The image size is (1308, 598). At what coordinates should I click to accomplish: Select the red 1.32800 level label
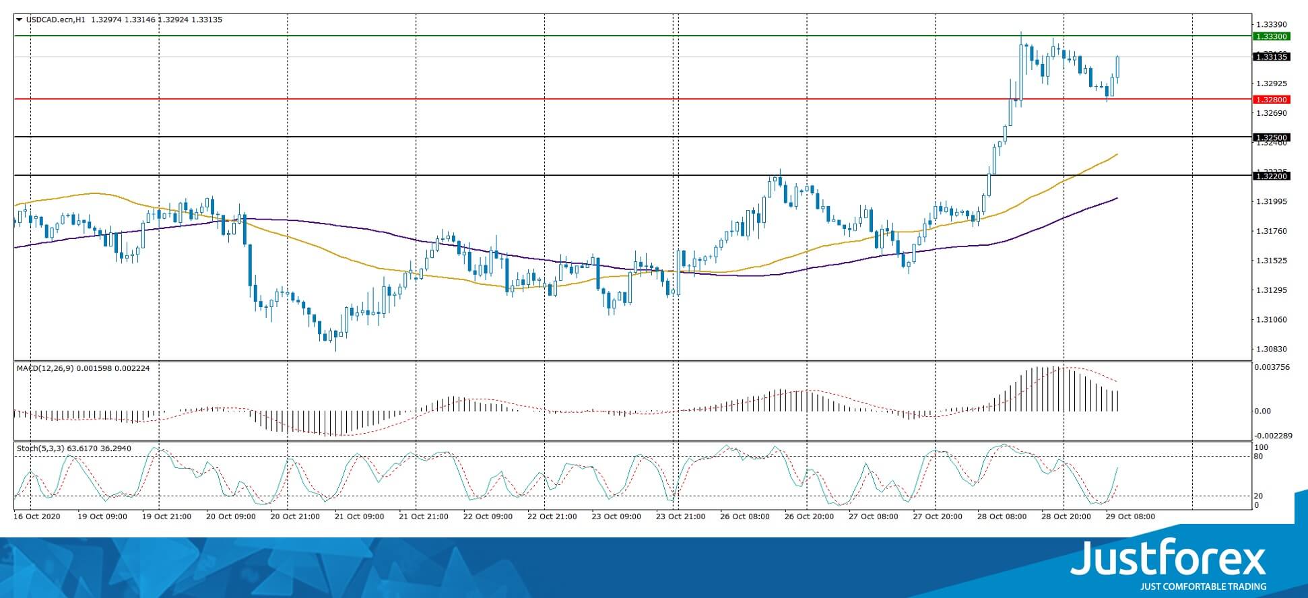1271,100
